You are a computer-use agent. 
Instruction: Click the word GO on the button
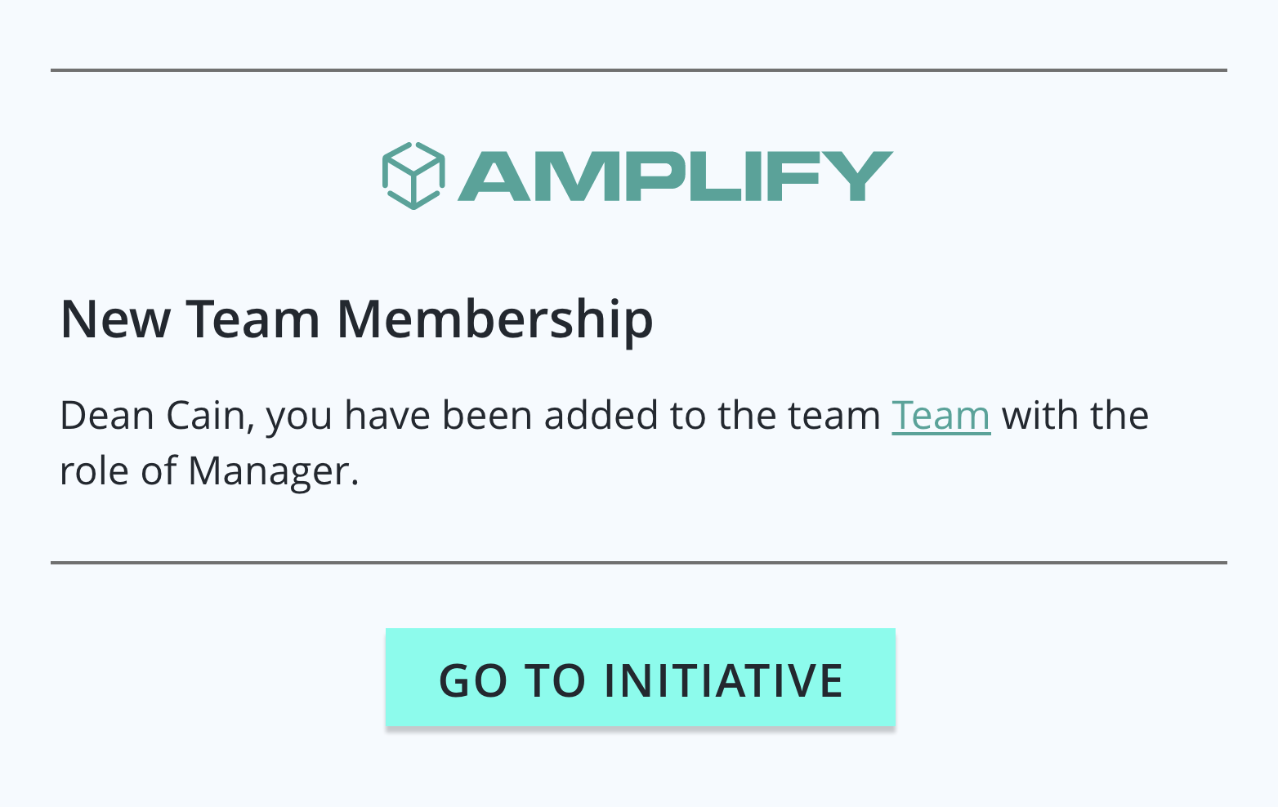coord(473,680)
